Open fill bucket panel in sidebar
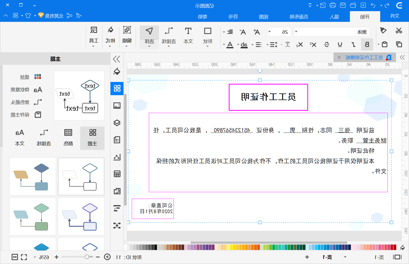Screen dimensions: 409x264 117,71
